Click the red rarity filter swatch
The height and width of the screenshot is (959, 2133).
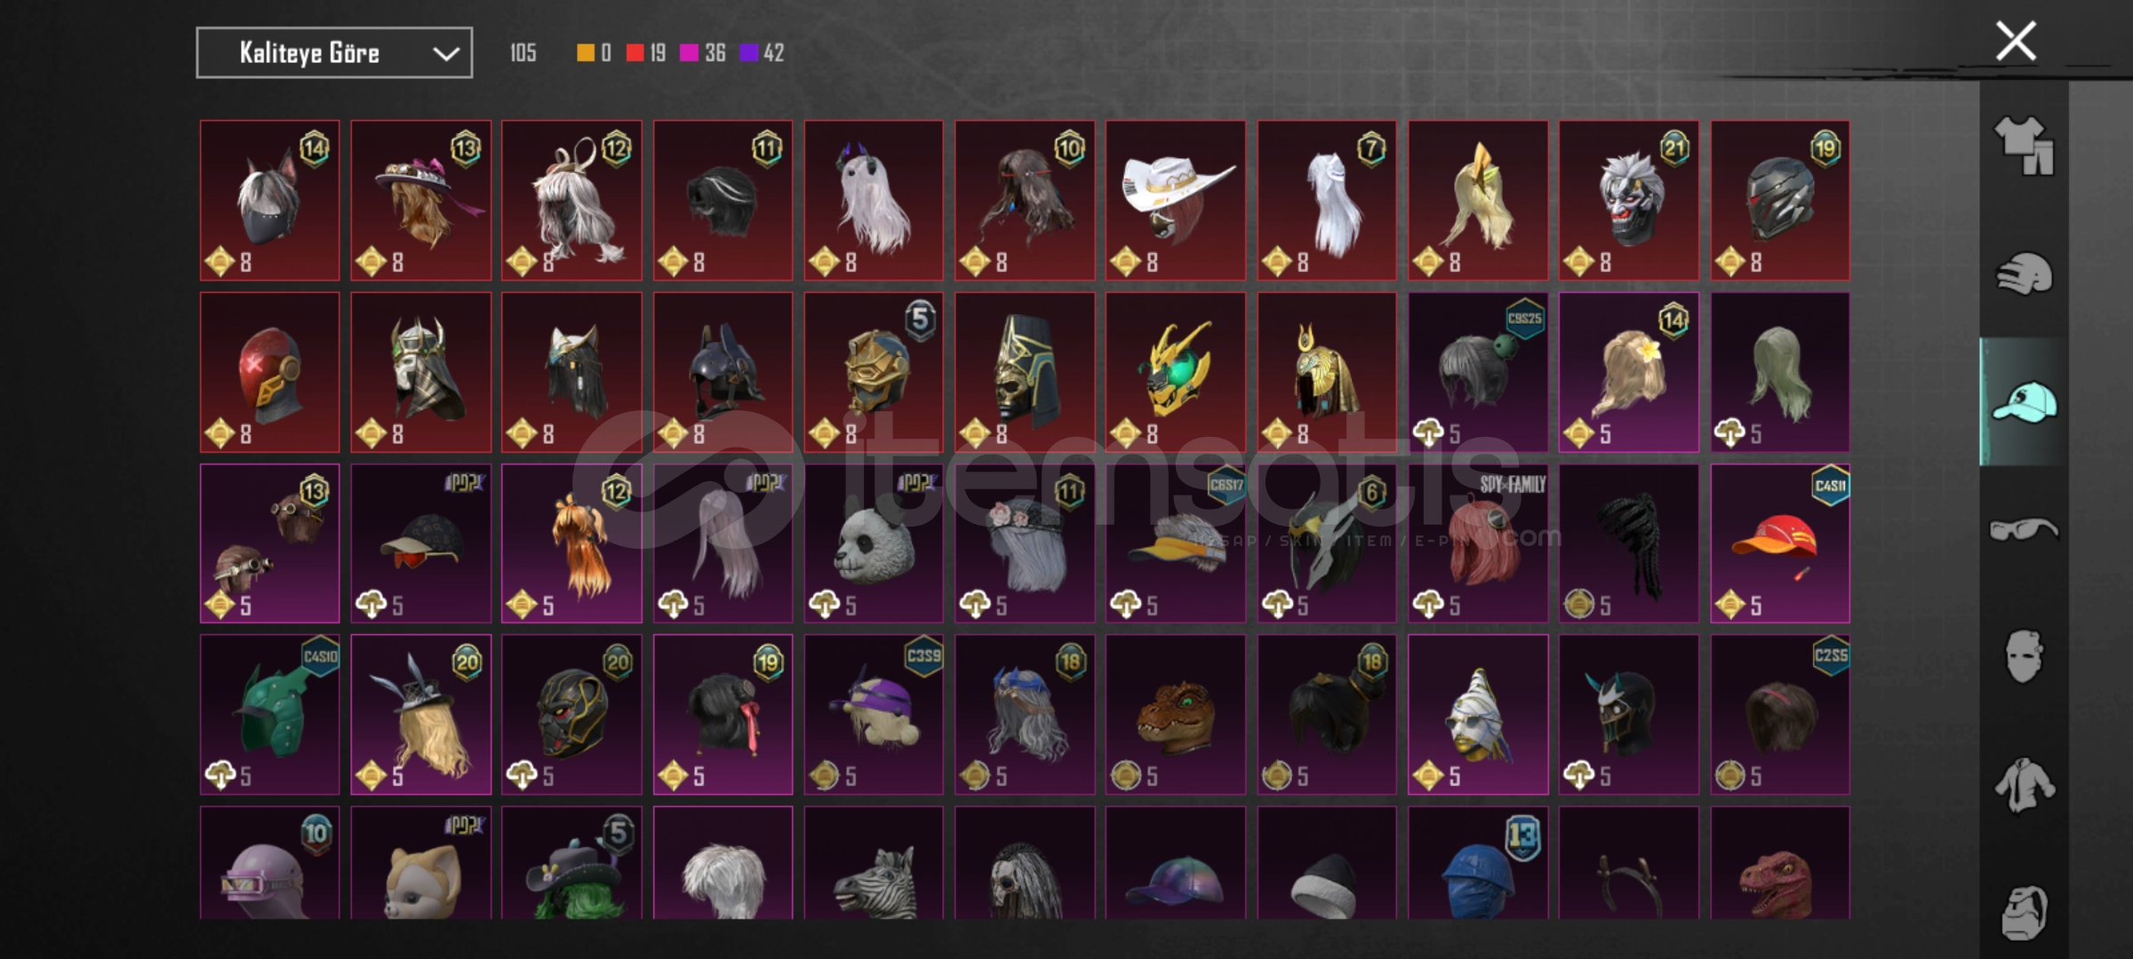pos(635,53)
